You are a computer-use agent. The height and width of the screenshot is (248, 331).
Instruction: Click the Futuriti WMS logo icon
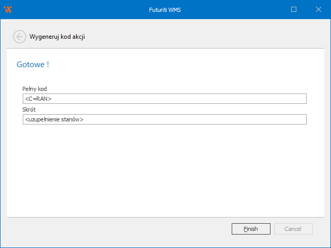point(8,9)
